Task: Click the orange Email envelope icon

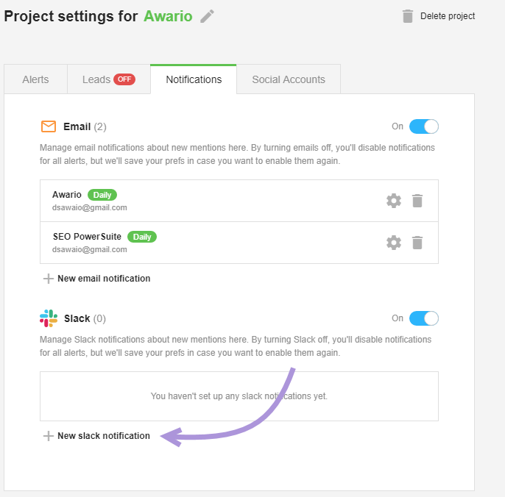Action: 49,126
